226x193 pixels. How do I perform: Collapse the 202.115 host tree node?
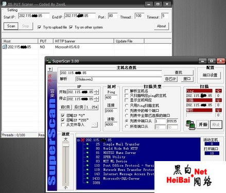pyautogui.click(x=78, y=140)
